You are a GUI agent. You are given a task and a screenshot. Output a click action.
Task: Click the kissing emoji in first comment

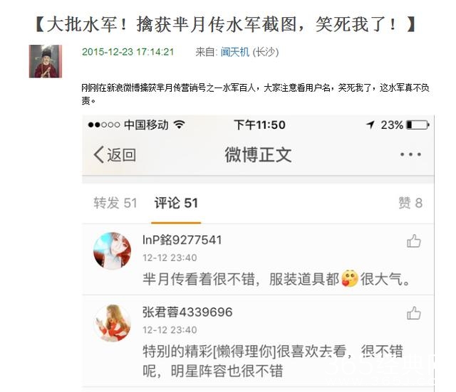point(350,278)
